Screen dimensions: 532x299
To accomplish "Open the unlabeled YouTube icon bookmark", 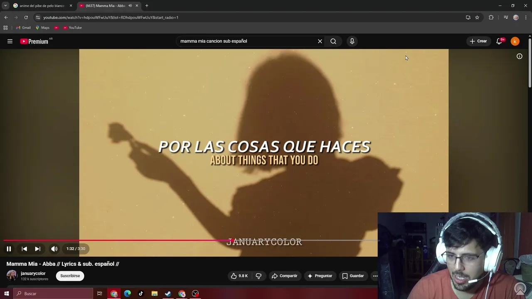I will point(56,28).
